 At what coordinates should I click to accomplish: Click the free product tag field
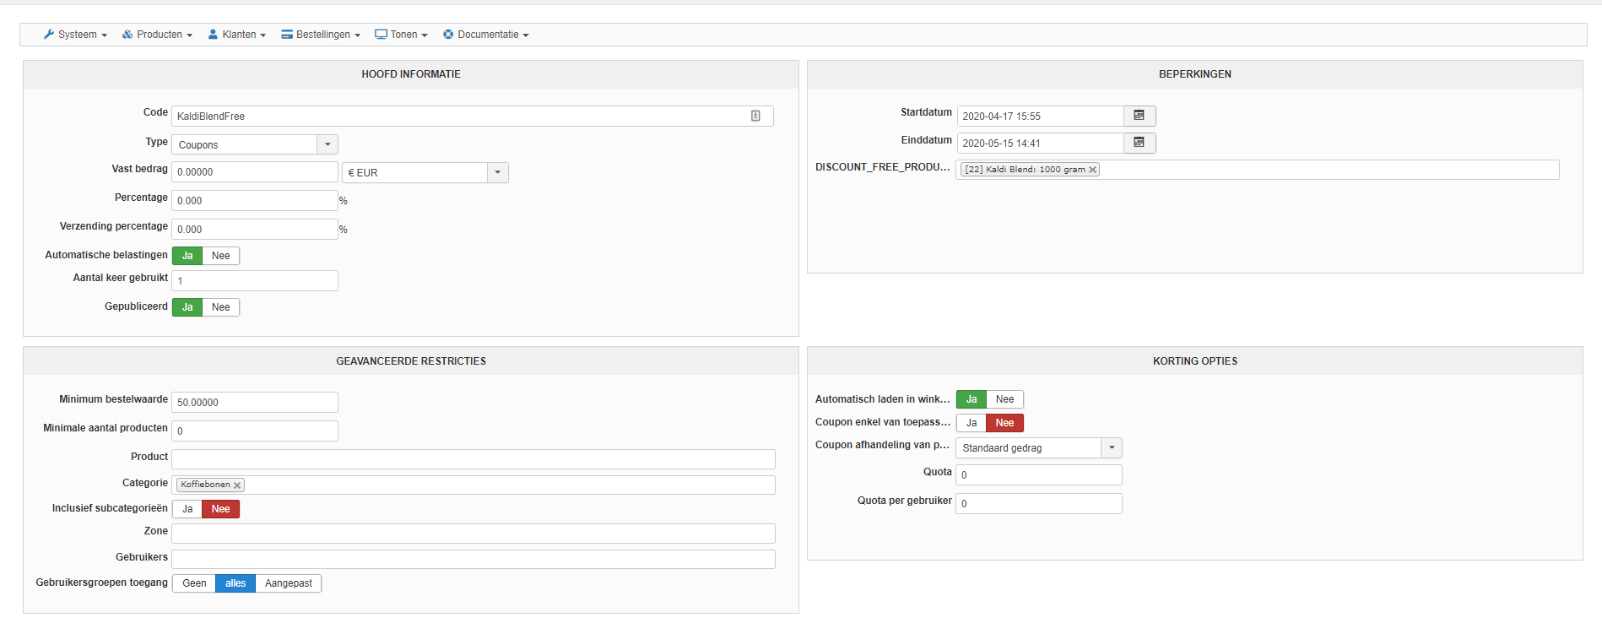(1258, 170)
